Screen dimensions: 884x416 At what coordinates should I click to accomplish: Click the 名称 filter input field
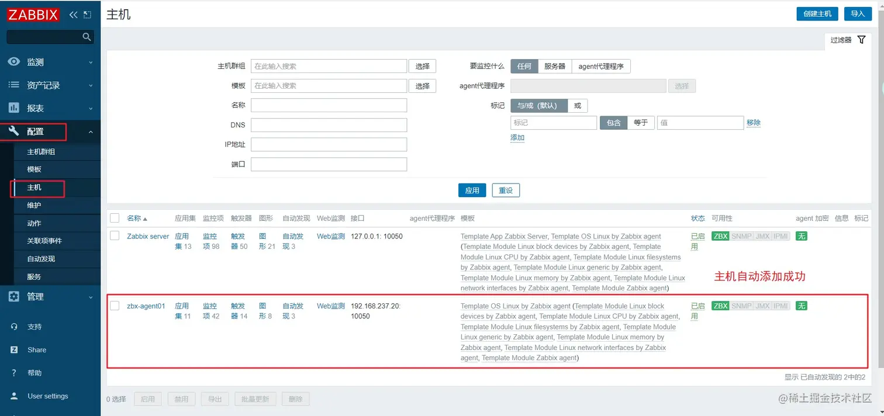[x=329, y=105]
